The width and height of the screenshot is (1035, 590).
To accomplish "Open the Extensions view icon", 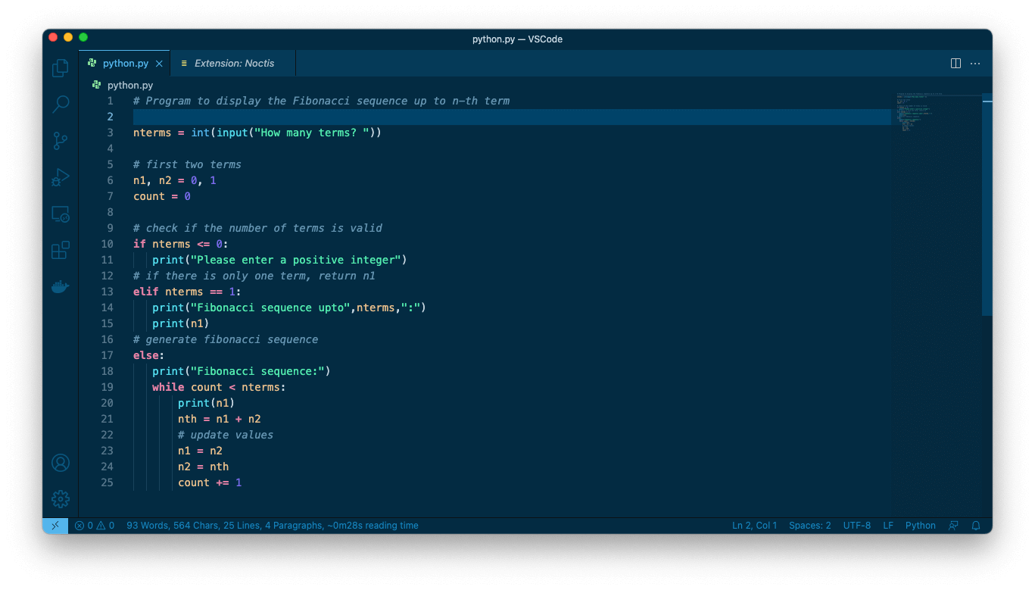I will pos(61,251).
